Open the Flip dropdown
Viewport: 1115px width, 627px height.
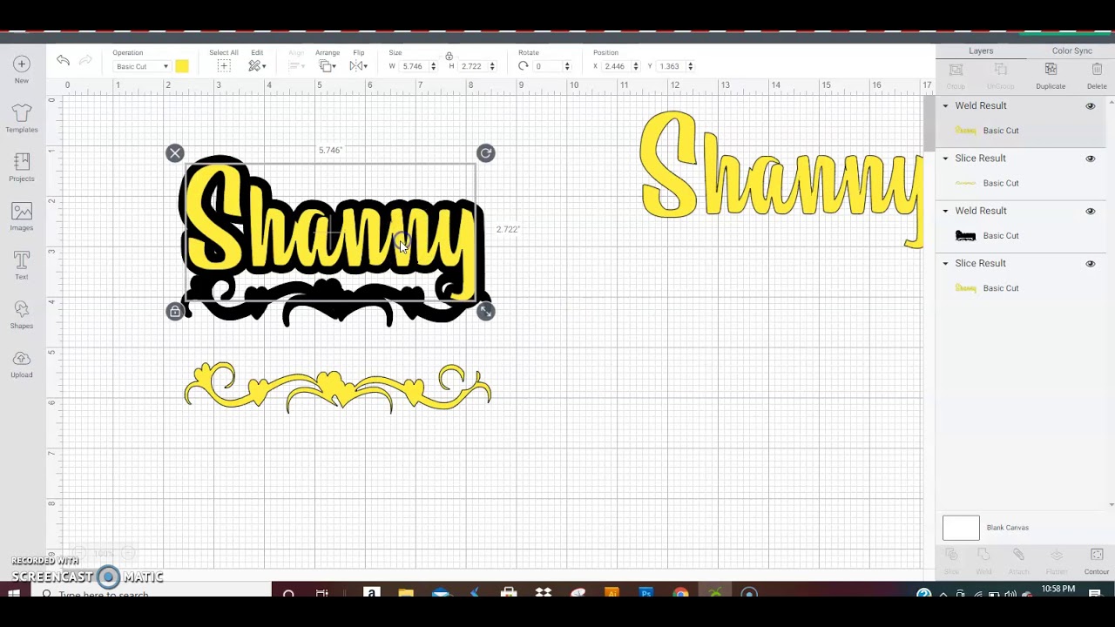pos(358,66)
